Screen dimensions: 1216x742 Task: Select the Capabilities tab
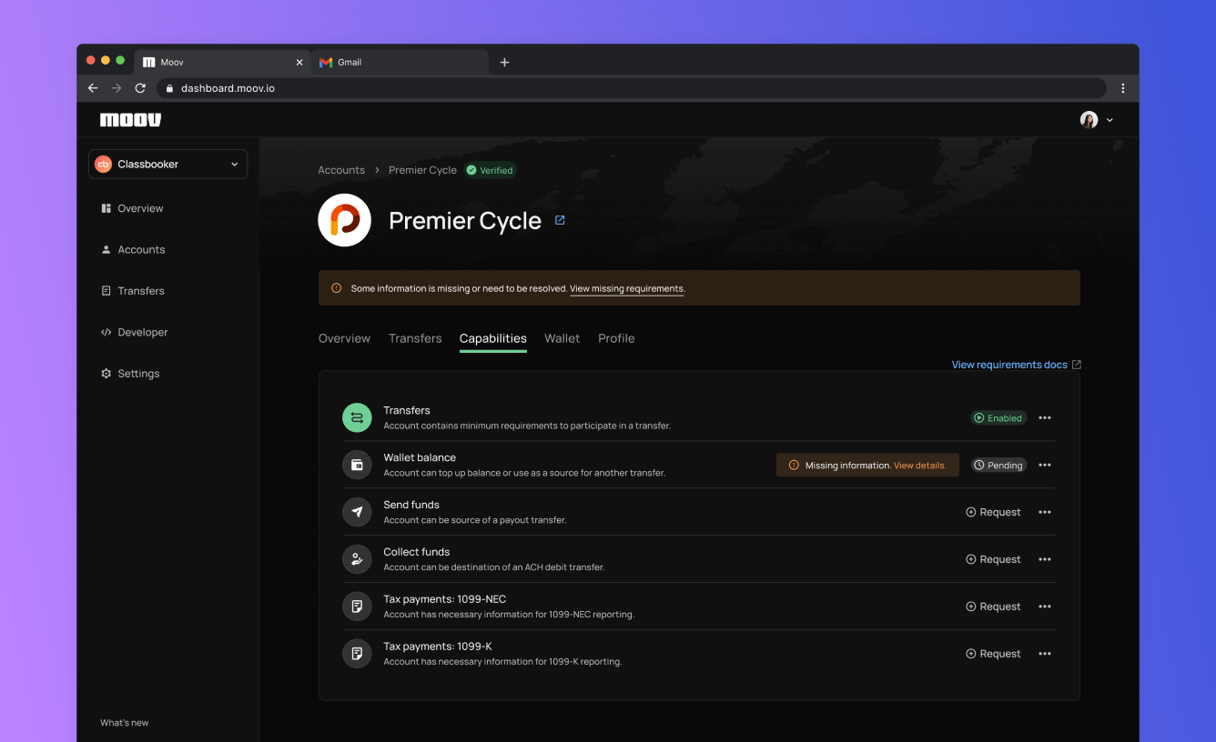point(493,338)
